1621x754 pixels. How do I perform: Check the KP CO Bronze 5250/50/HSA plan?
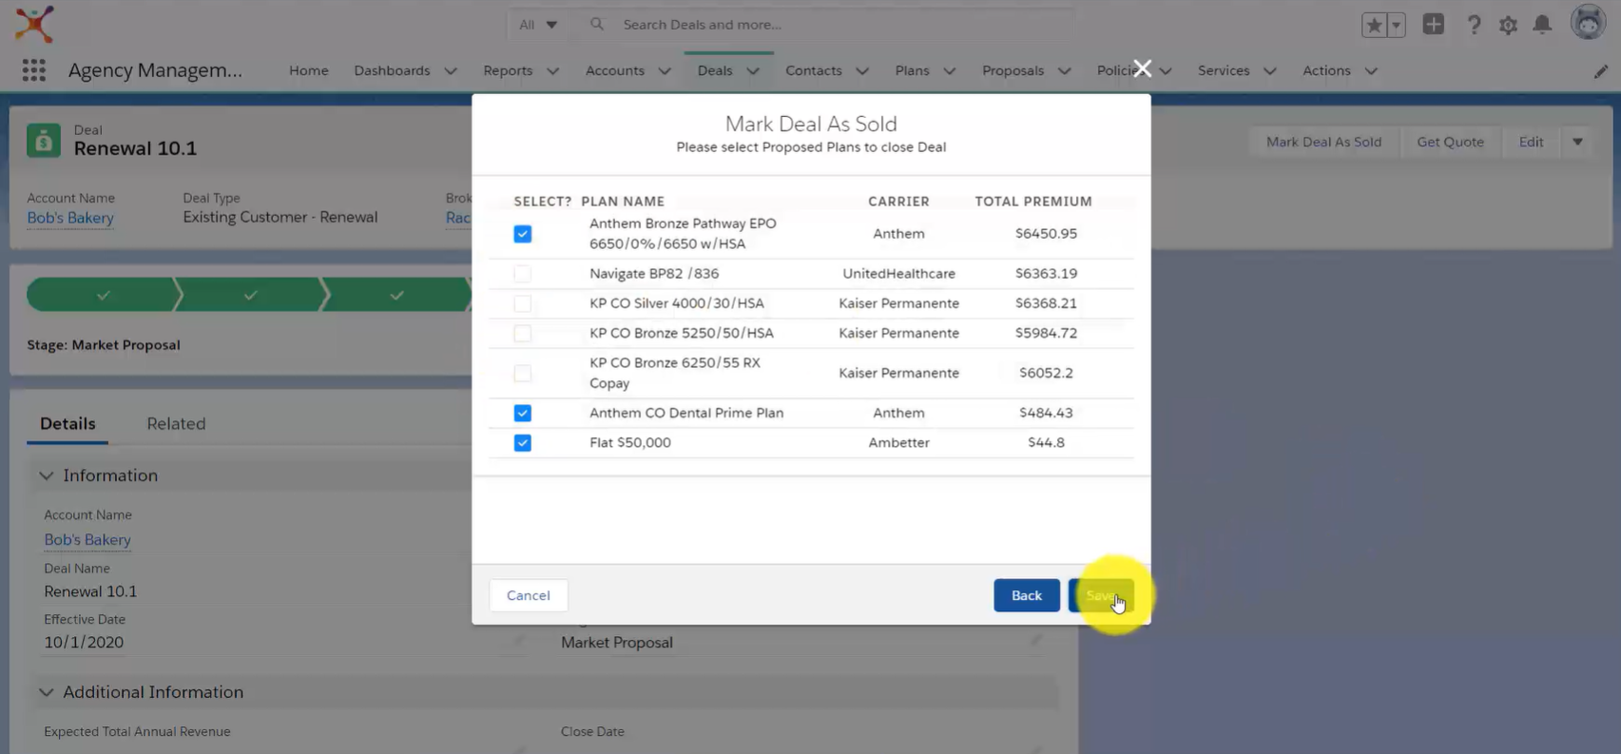click(x=523, y=334)
